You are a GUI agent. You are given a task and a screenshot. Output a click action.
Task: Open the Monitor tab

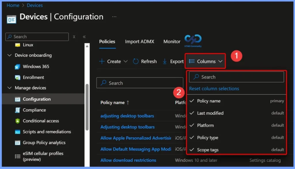pos(171,41)
